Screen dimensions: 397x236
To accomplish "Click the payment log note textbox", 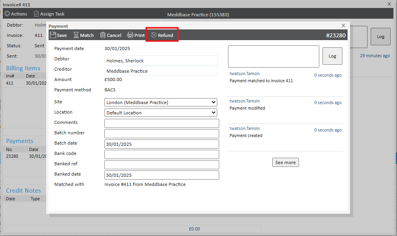I will (x=273, y=56).
